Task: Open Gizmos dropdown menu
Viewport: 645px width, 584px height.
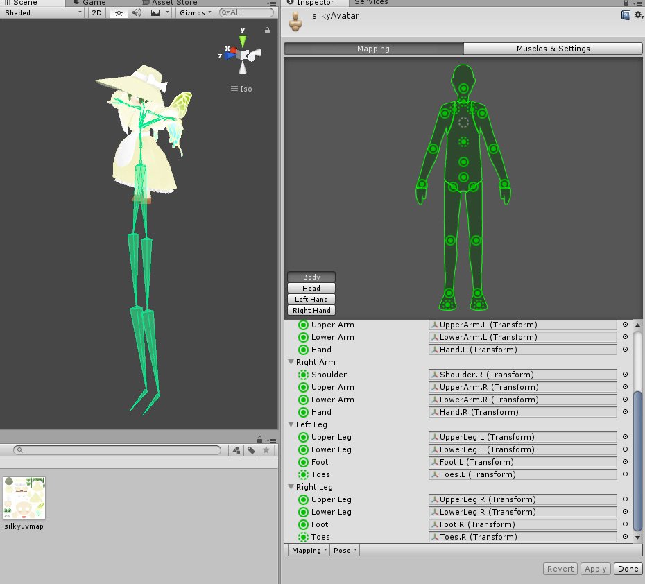Action: tap(195, 12)
